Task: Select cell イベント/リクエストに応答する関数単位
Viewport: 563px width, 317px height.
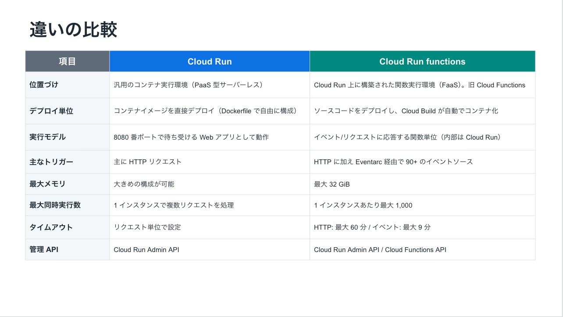Action: (423, 137)
